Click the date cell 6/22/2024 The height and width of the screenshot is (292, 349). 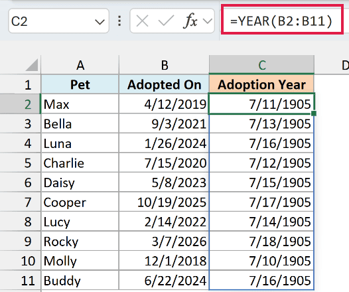(165, 280)
